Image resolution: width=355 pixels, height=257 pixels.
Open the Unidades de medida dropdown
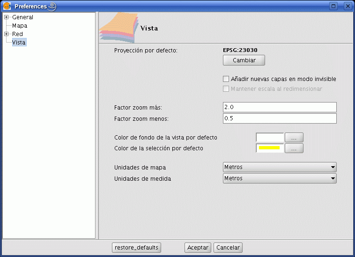[x=280, y=178]
